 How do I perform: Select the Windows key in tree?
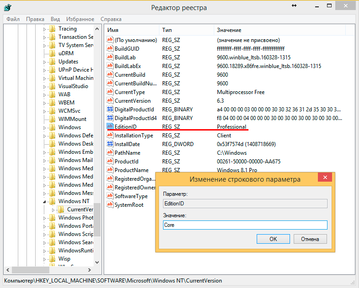[x=69, y=127]
